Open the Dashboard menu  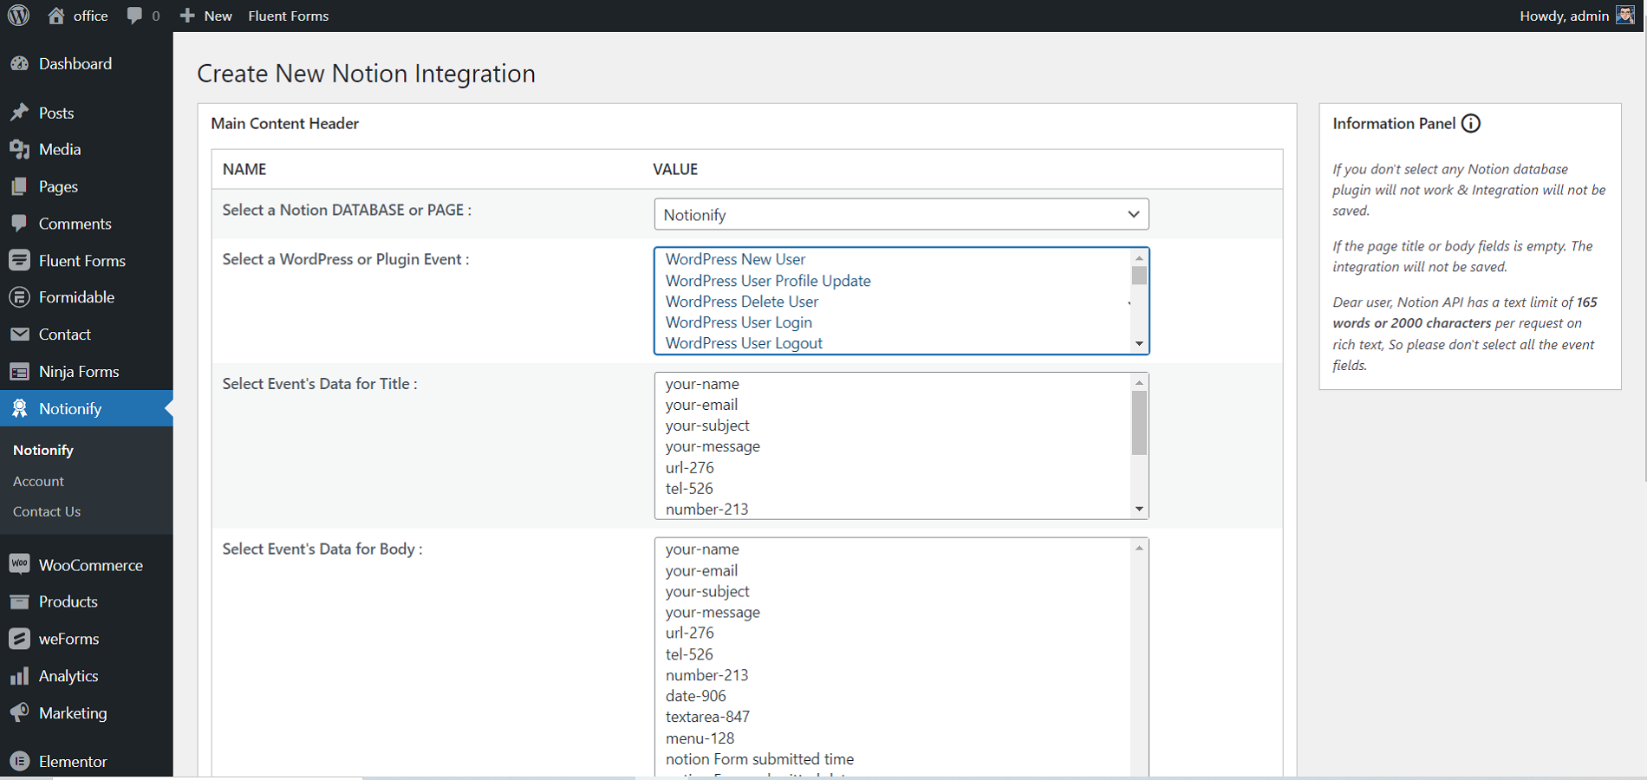[x=75, y=64]
